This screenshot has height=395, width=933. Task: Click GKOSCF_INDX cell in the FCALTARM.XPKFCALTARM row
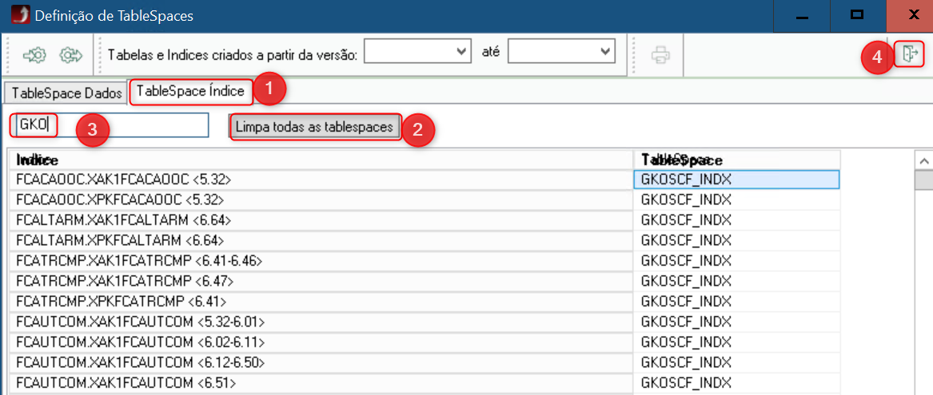(736, 240)
